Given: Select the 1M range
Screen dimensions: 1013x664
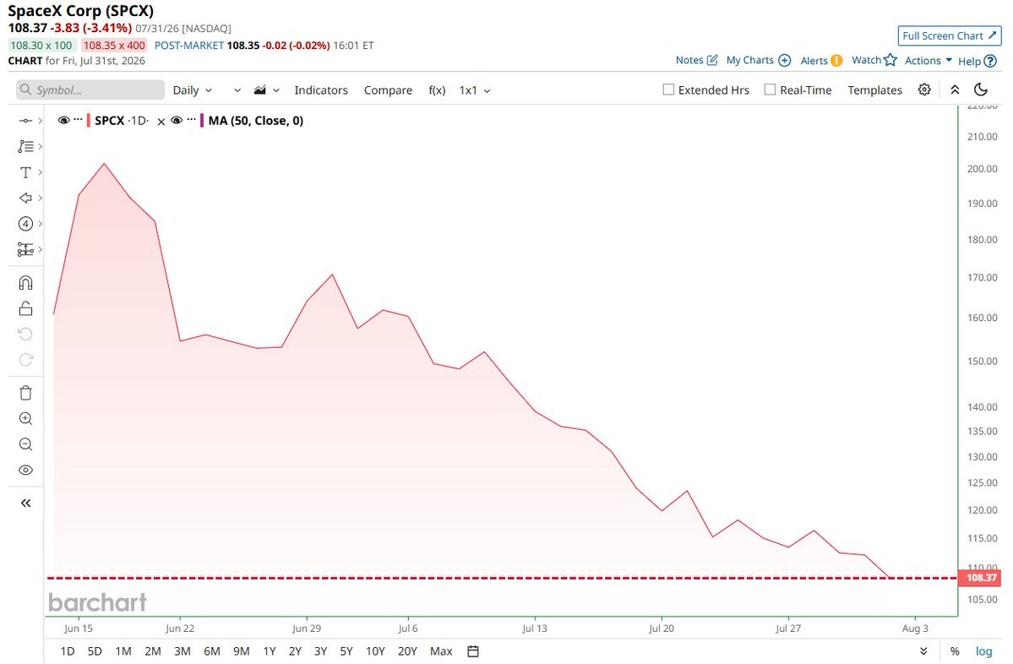Looking at the screenshot, I should coord(123,651).
